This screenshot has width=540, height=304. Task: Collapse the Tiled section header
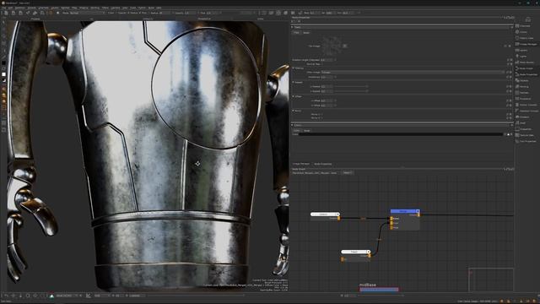[x=402, y=27]
